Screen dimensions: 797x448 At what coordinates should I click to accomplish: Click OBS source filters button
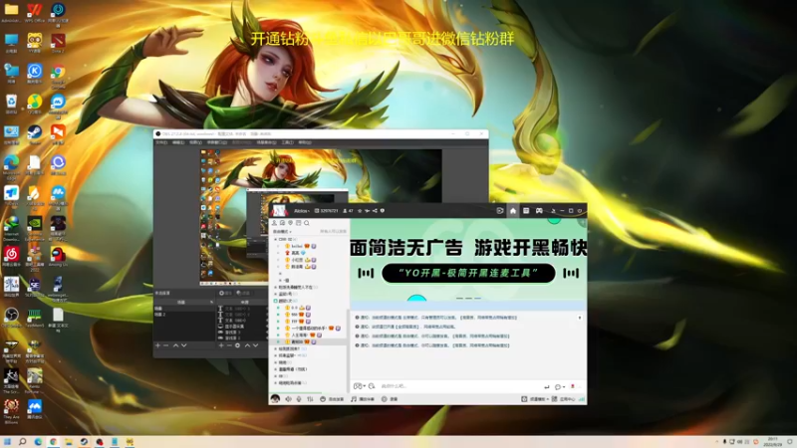pyautogui.click(x=243, y=293)
